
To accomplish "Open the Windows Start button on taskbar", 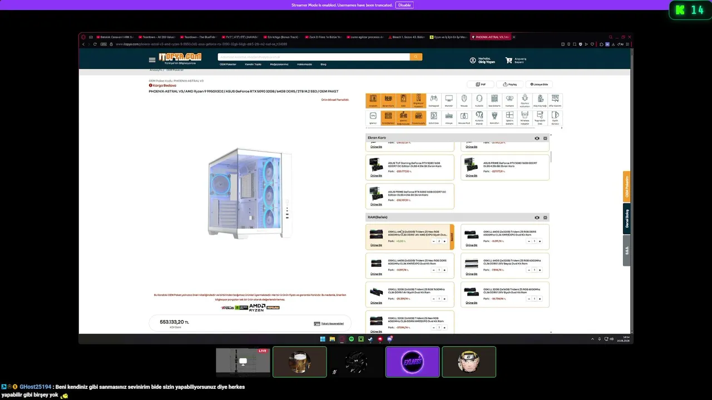I will [x=323, y=339].
